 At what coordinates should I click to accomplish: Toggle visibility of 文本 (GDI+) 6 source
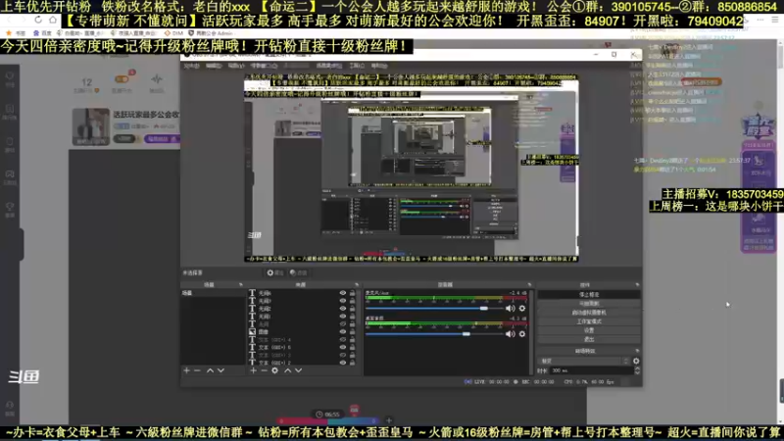coord(342,347)
